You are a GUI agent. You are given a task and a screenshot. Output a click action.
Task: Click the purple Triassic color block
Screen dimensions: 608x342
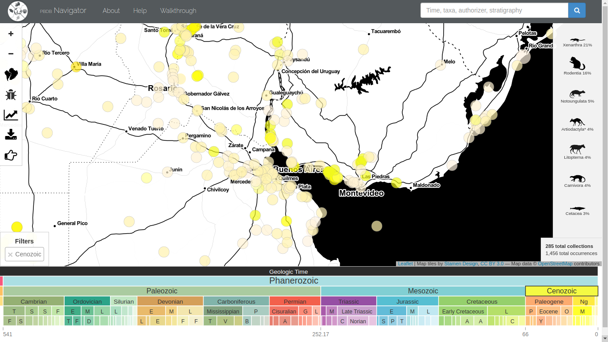pyautogui.click(x=348, y=301)
